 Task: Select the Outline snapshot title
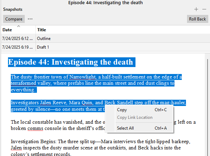44,39
